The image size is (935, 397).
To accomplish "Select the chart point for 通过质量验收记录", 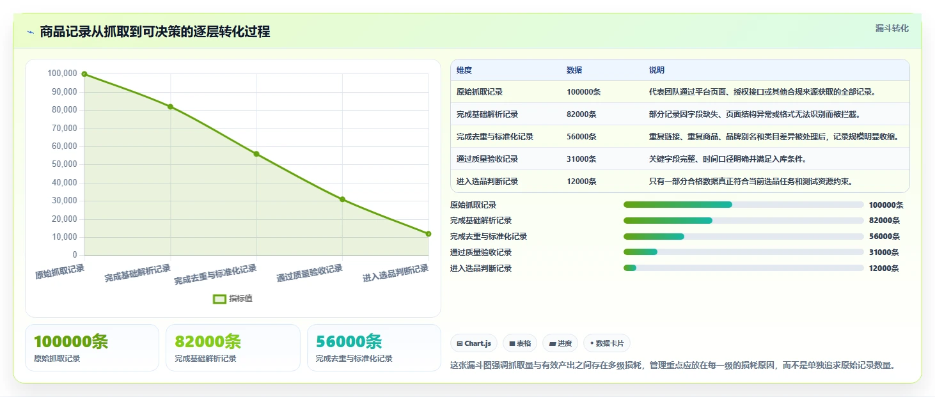I will (343, 199).
